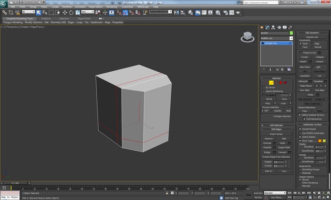
Task: Open the Render Setup icon
Action: point(225,13)
